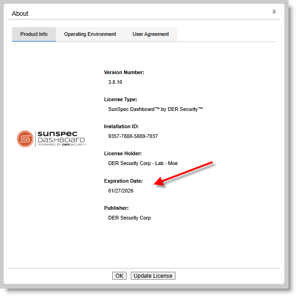Click the SunSpec Dashboard wordmark text
The width and height of the screenshot is (296, 296).
pyautogui.click(x=61, y=139)
